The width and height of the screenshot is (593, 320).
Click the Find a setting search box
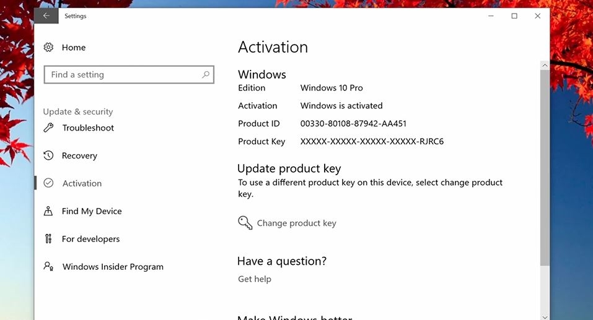pyautogui.click(x=129, y=74)
